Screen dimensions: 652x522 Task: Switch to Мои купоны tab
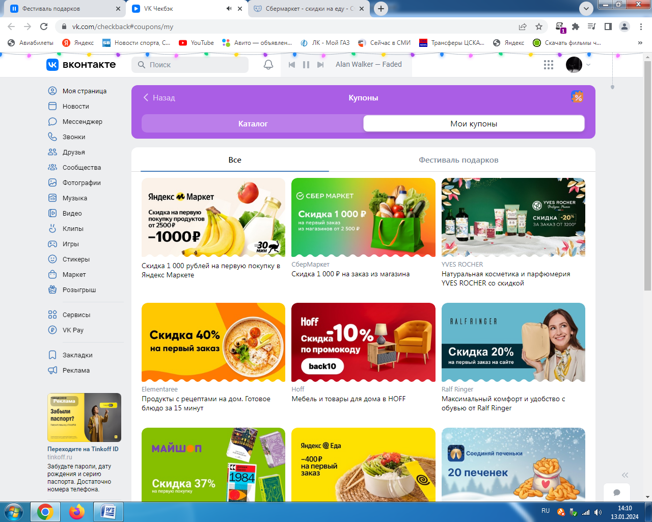tap(474, 123)
